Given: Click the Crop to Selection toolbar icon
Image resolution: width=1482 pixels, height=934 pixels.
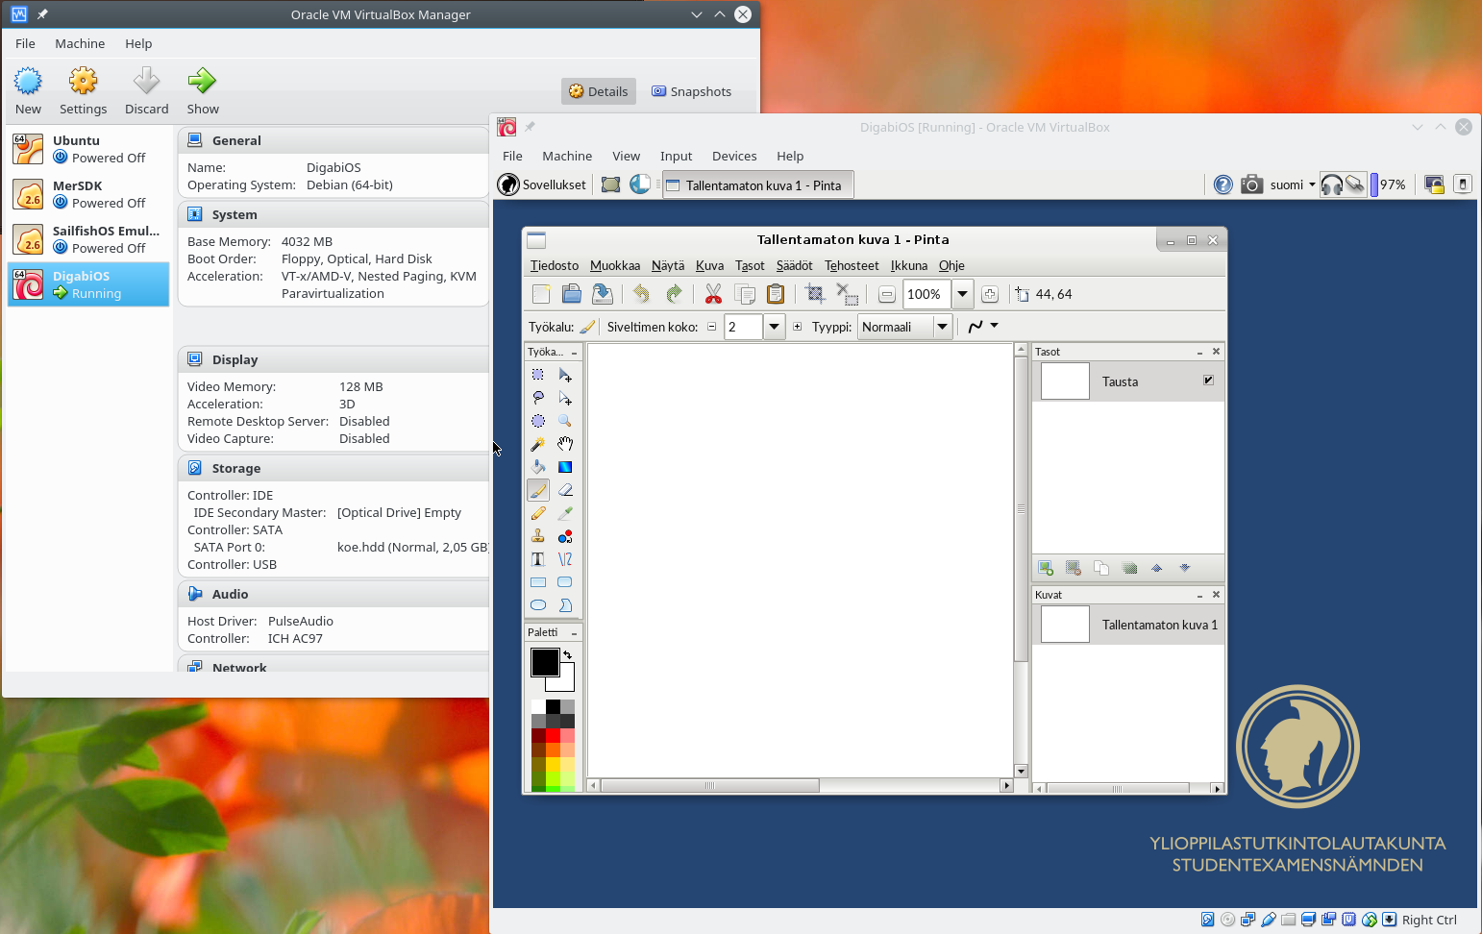Looking at the screenshot, I should [815, 294].
